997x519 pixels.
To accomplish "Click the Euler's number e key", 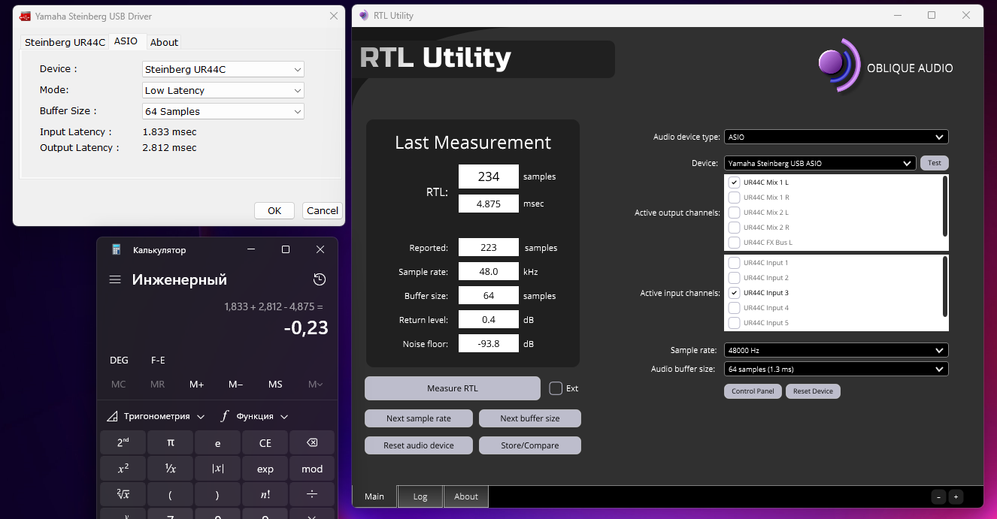I will 218,443.
